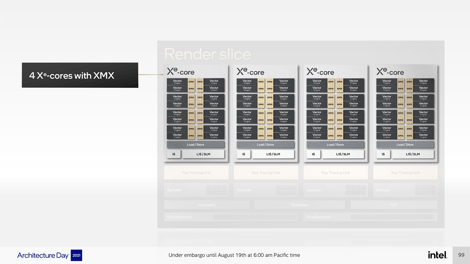Select the rightmost Ray Tracing Unit block

405,173
